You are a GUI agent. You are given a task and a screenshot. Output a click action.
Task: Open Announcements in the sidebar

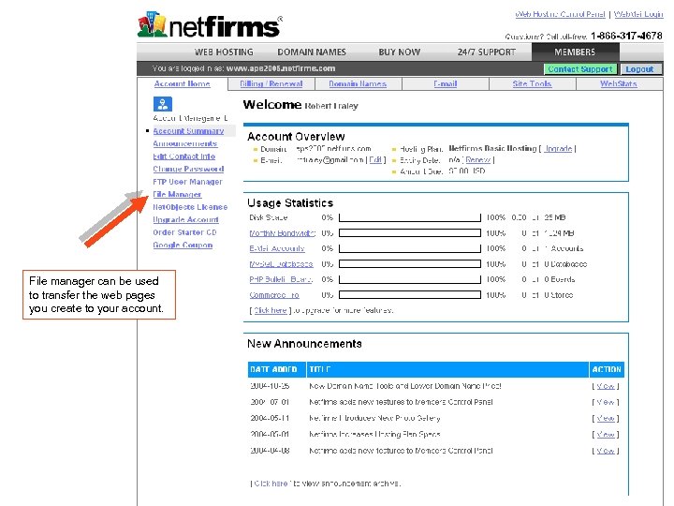(x=184, y=143)
